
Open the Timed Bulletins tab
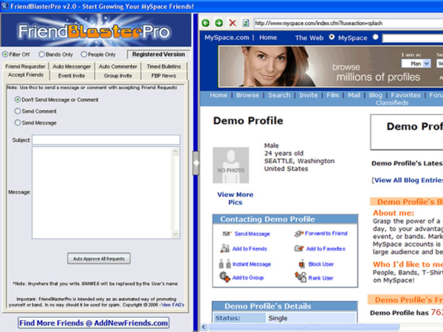click(164, 66)
